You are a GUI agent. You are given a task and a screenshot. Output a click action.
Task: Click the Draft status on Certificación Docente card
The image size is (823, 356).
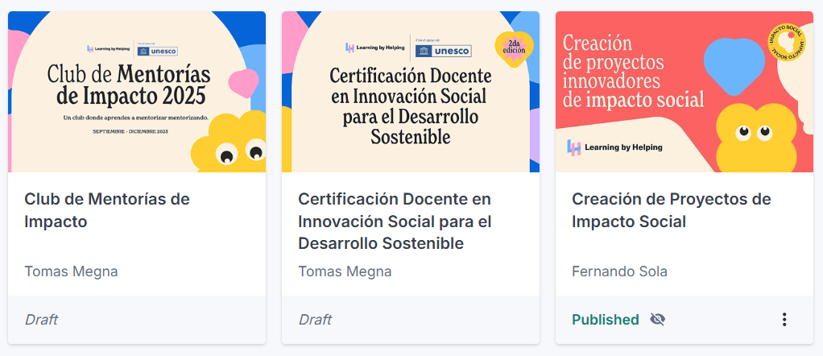[315, 320]
